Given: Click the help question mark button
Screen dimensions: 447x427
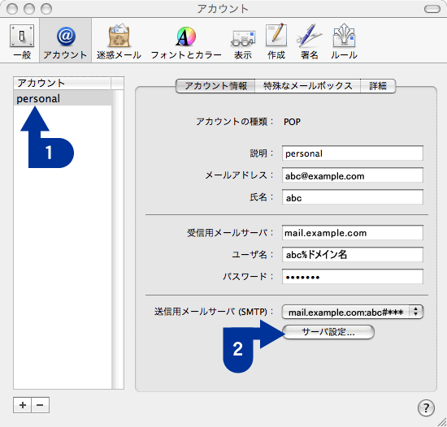Looking at the screenshot, I should [x=426, y=408].
